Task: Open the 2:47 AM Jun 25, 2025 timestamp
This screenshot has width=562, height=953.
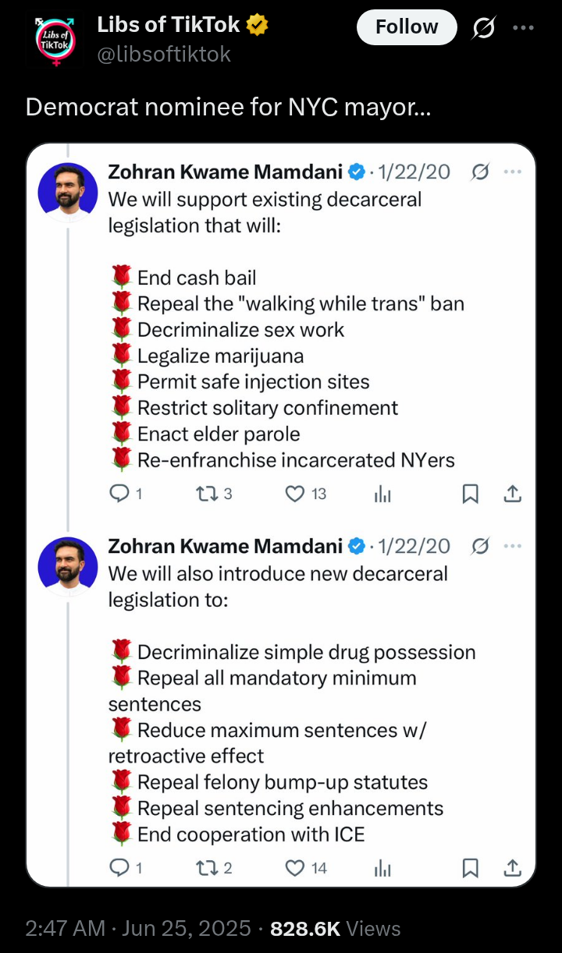Action: pyautogui.click(x=138, y=929)
